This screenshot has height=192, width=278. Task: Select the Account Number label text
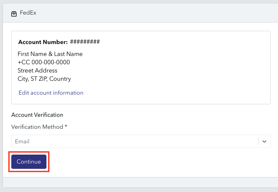pos(43,42)
